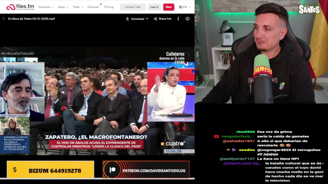Click chat username @salvador1891
The height and width of the screenshot is (184, 328).
tap(239, 141)
